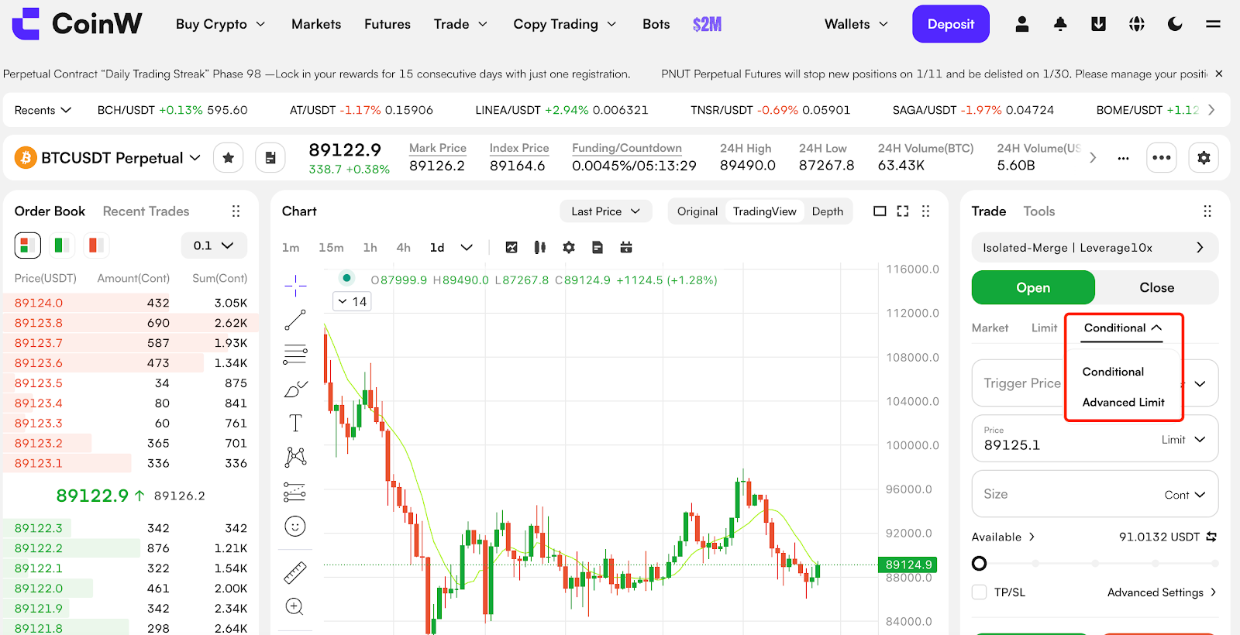Open the emoji sticker tool on chart
The width and height of the screenshot is (1240, 635).
[295, 527]
